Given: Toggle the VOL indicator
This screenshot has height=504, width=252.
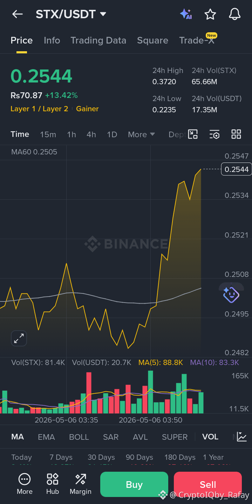Looking at the screenshot, I should click(x=210, y=437).
